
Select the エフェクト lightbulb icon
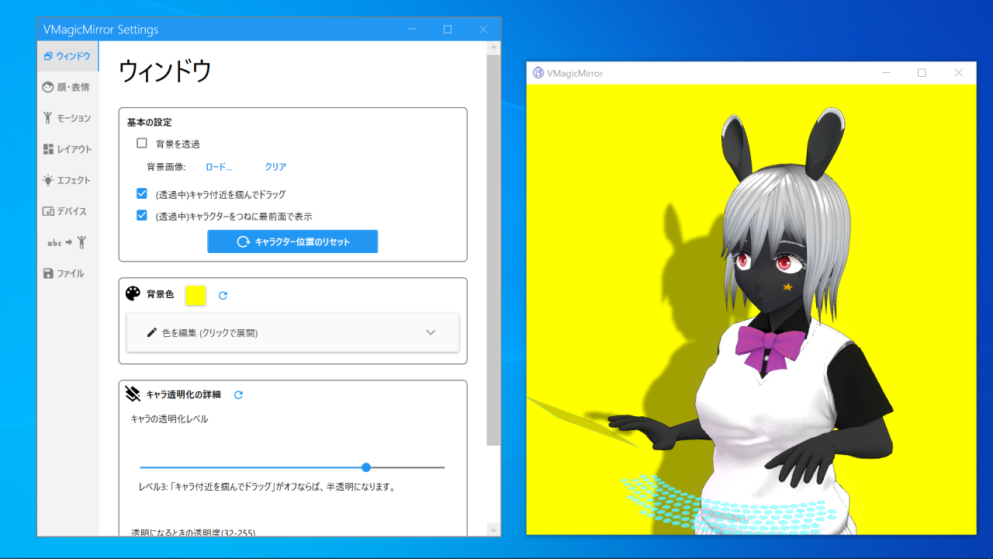click(48, 180)
